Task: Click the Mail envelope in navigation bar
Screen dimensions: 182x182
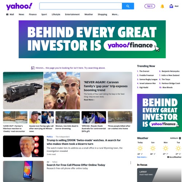Action: click(7, 14)
